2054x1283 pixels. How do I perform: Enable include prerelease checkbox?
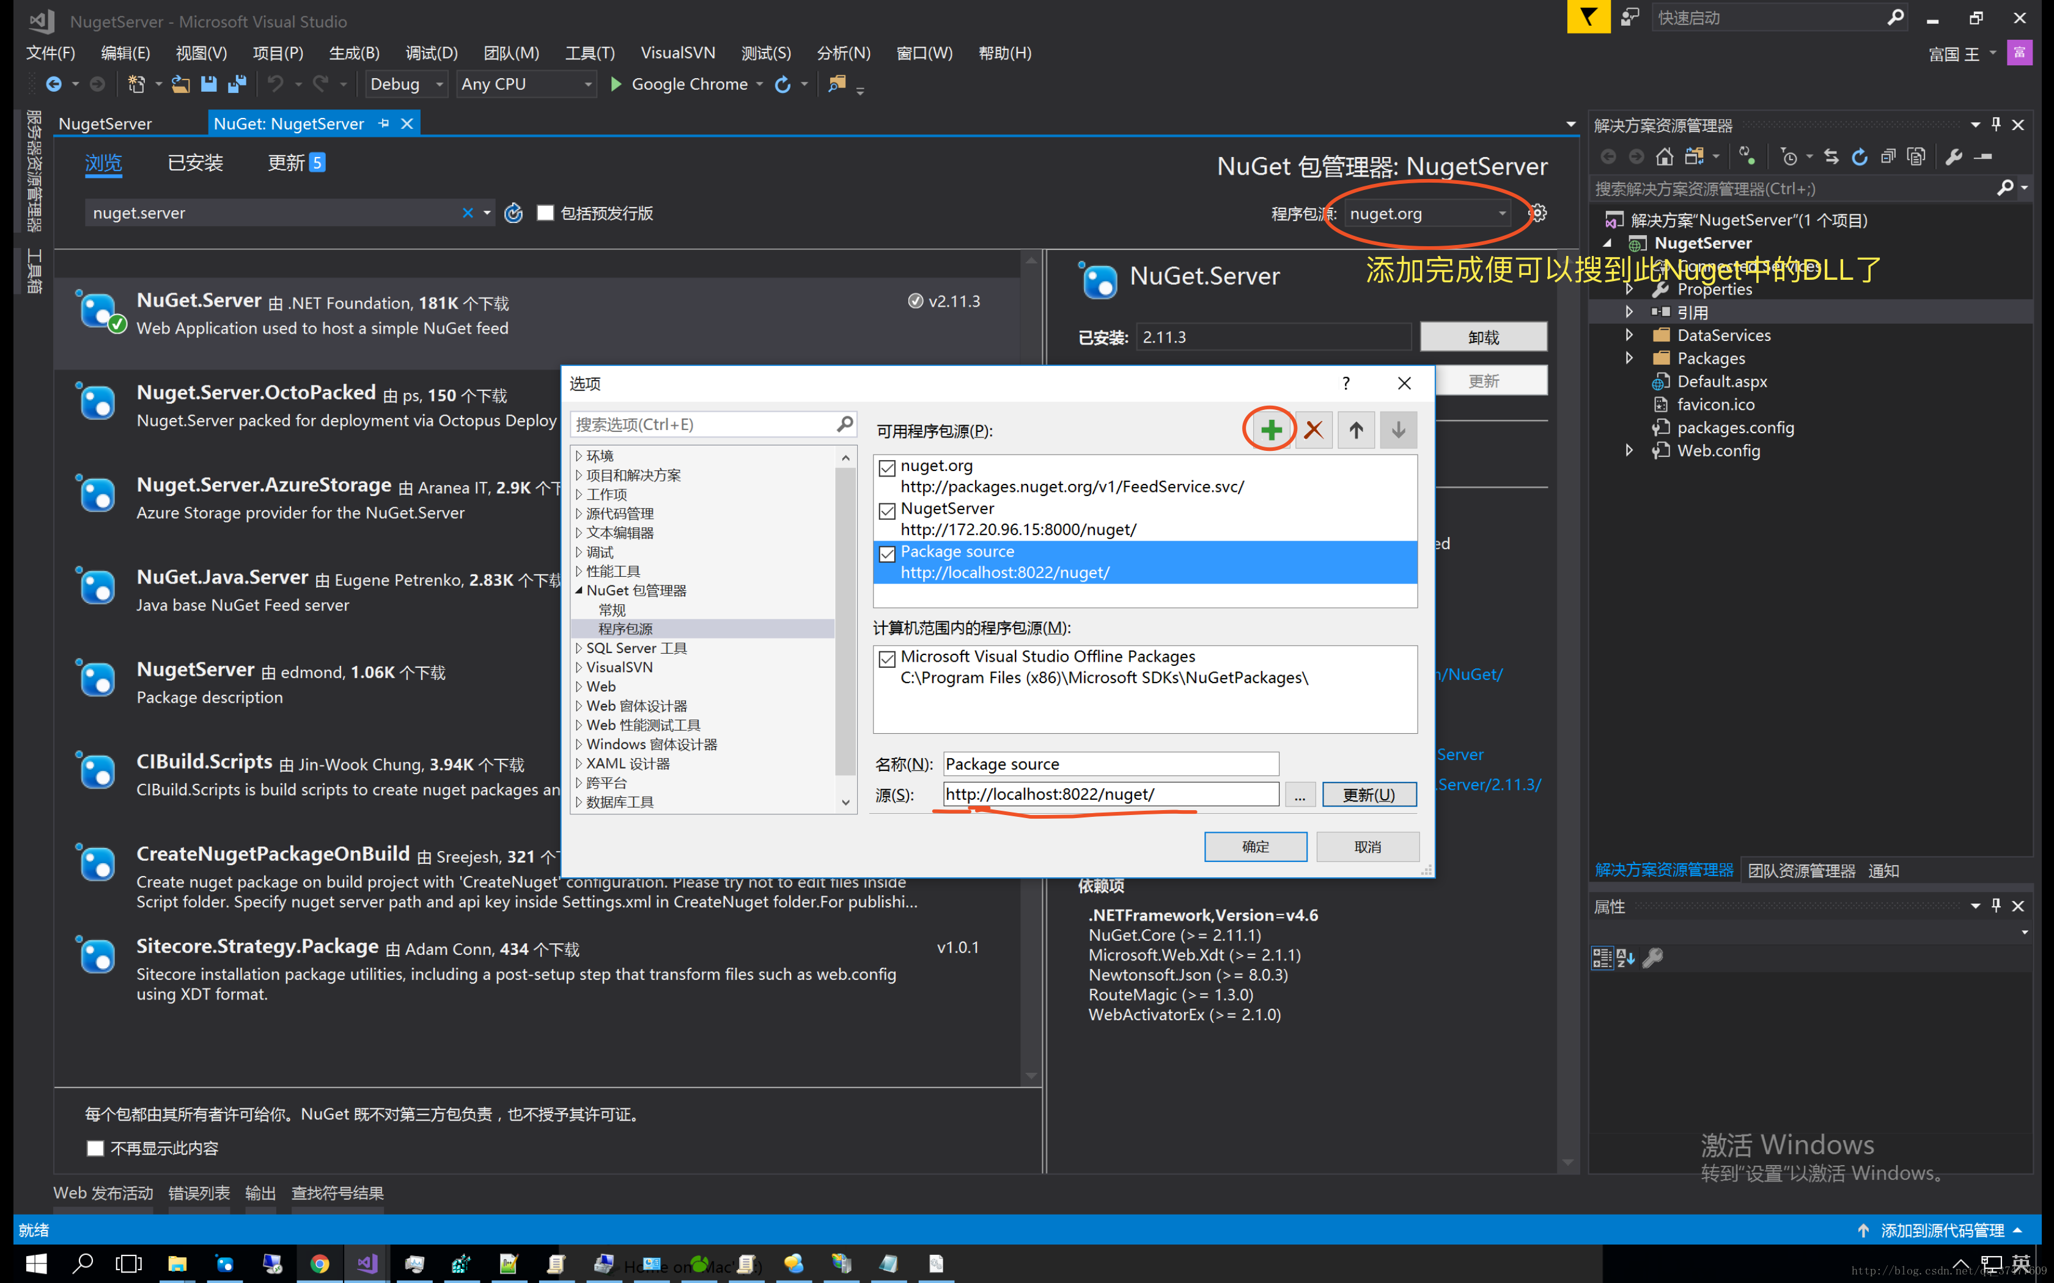click(x=545, y=213)
